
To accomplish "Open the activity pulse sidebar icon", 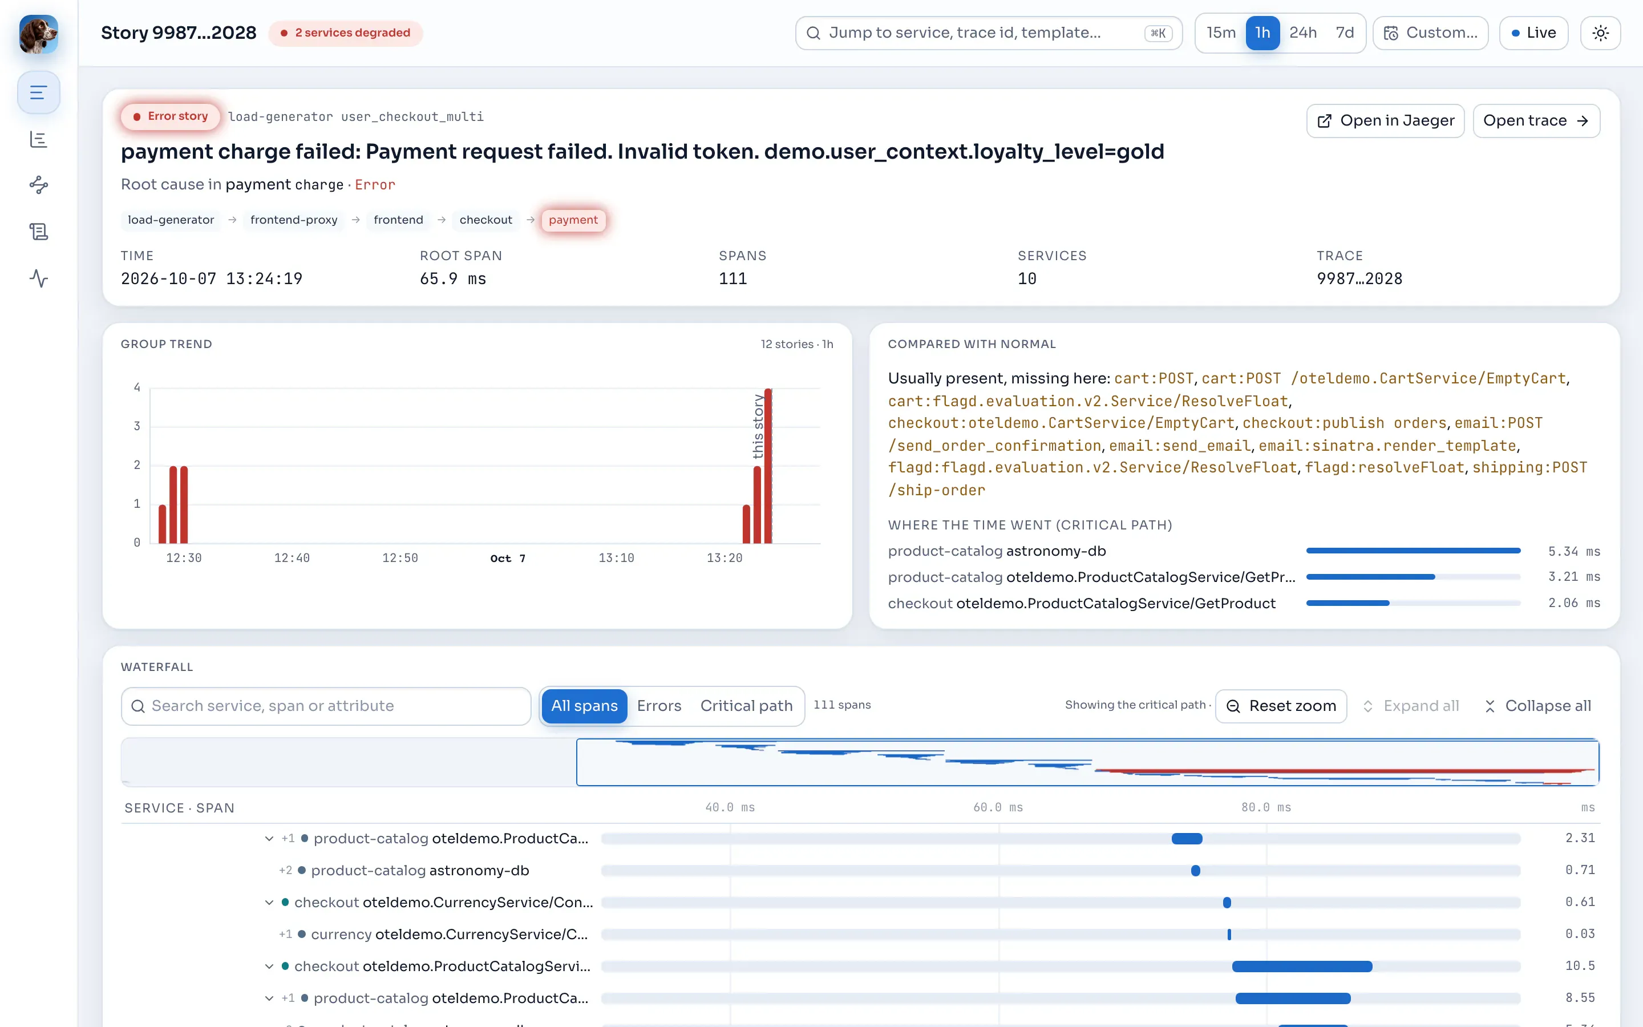I will 39,278.
